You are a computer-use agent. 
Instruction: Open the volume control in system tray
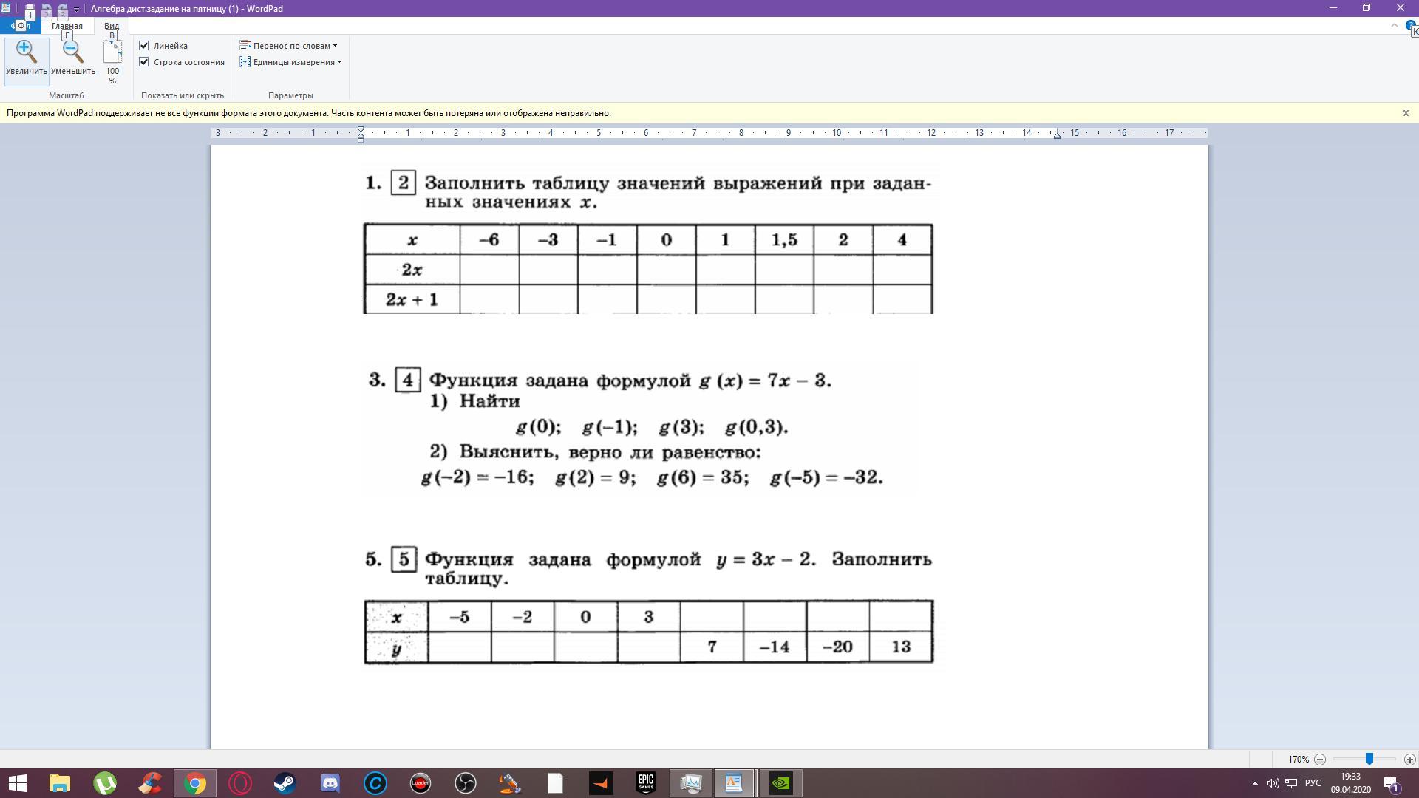pyautogui.click(x=1273, y=783)
